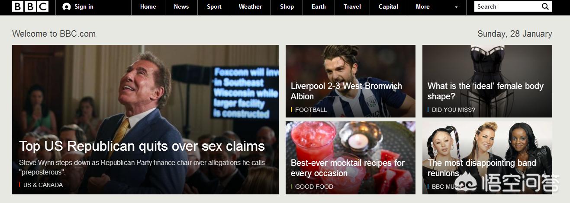Open the ideal female body shape article
The image size is (570, 203).
(486, 91)
